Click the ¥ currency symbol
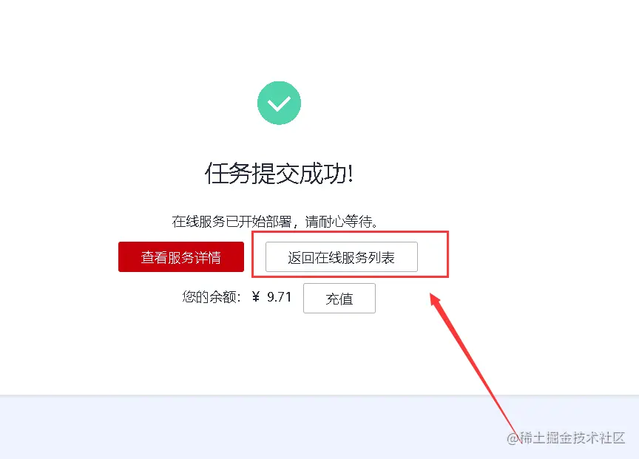639x459 pixels. (255, 297)
